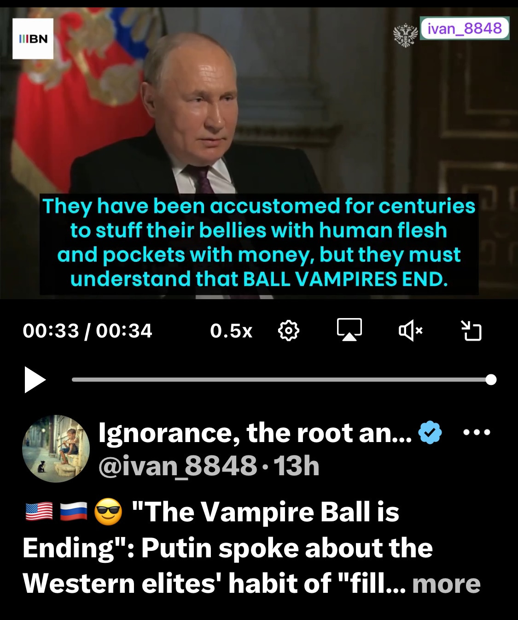Tap the blue verified badge
518x620 pixels.
tap(430, 432)
